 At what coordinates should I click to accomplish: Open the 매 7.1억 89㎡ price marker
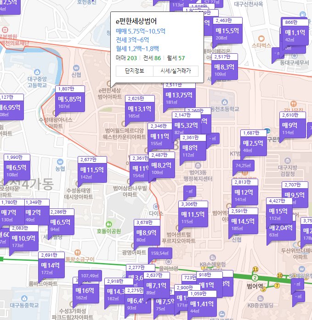[x=157, y=286]
